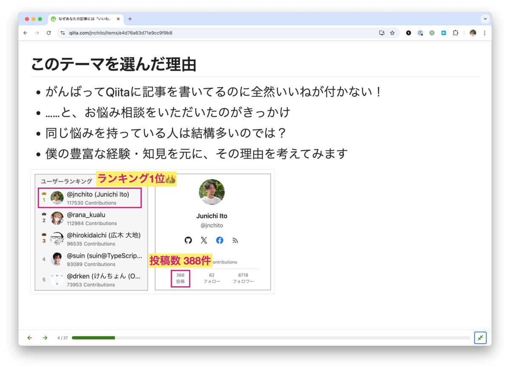
Task: Click the '6718 フォロワー' count
Action: click(243, 278)
